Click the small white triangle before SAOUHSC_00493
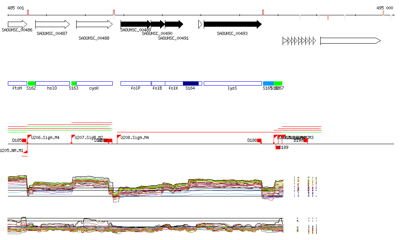The height and width of the screenshot is (240, 402). [200, 24]
